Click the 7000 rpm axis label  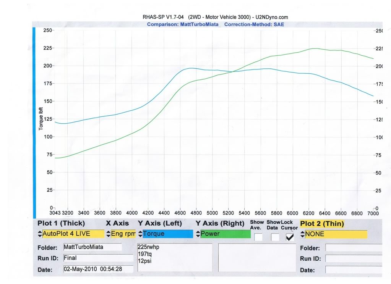click(373, 213)
